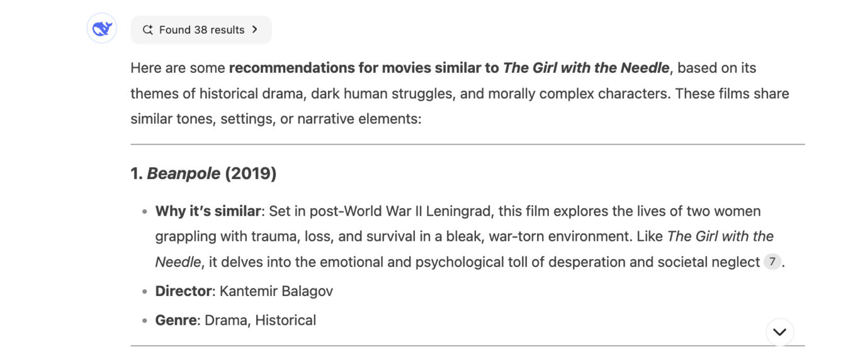The image size is (860, 357).
Task: Expand the search results chevron arrow
Action: coord(255,30)
